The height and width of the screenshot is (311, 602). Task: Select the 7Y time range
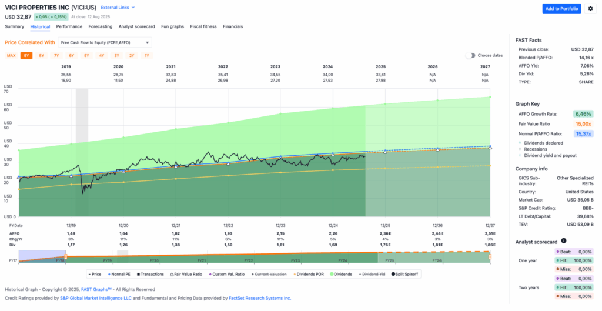tap(56, 56)
